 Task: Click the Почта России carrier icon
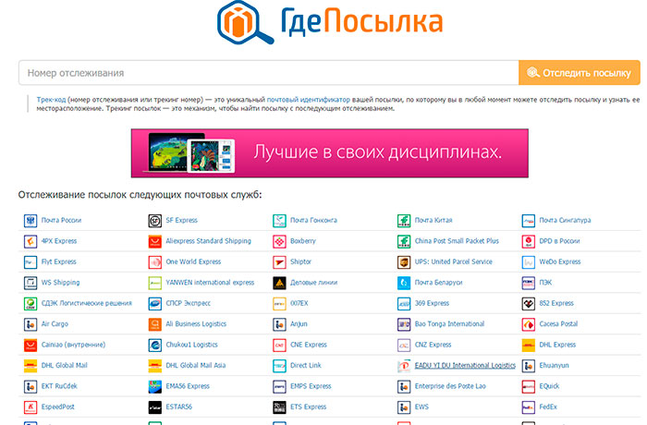pos(31,221)
